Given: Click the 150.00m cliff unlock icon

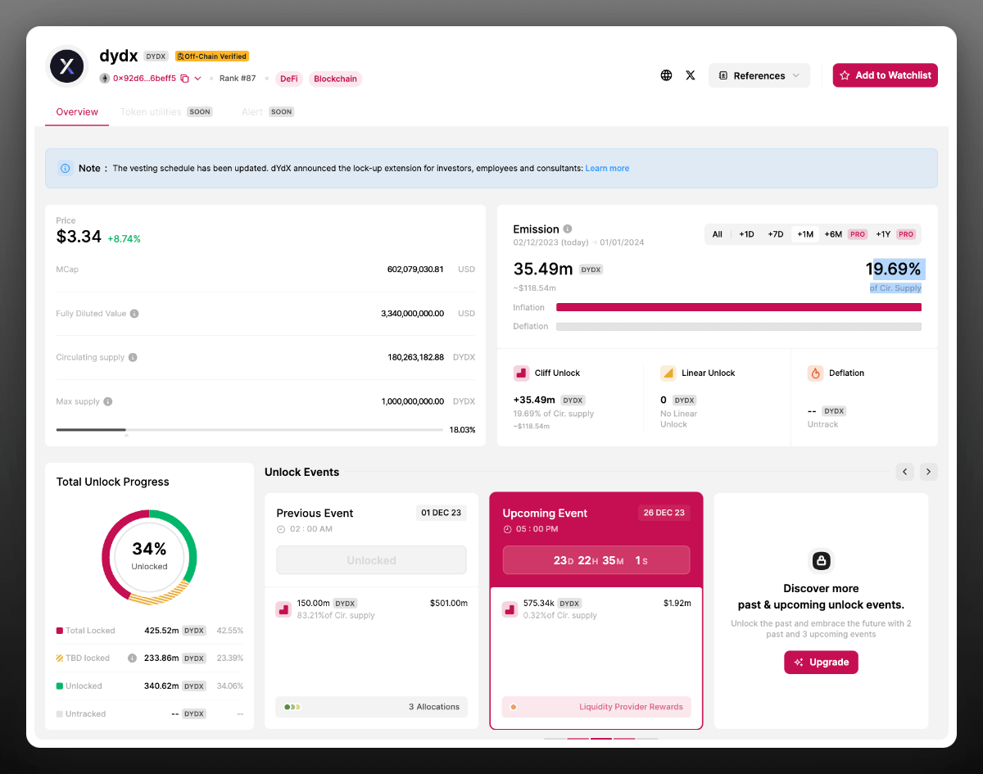Looking at the screenshot, I should coord(283,609).
